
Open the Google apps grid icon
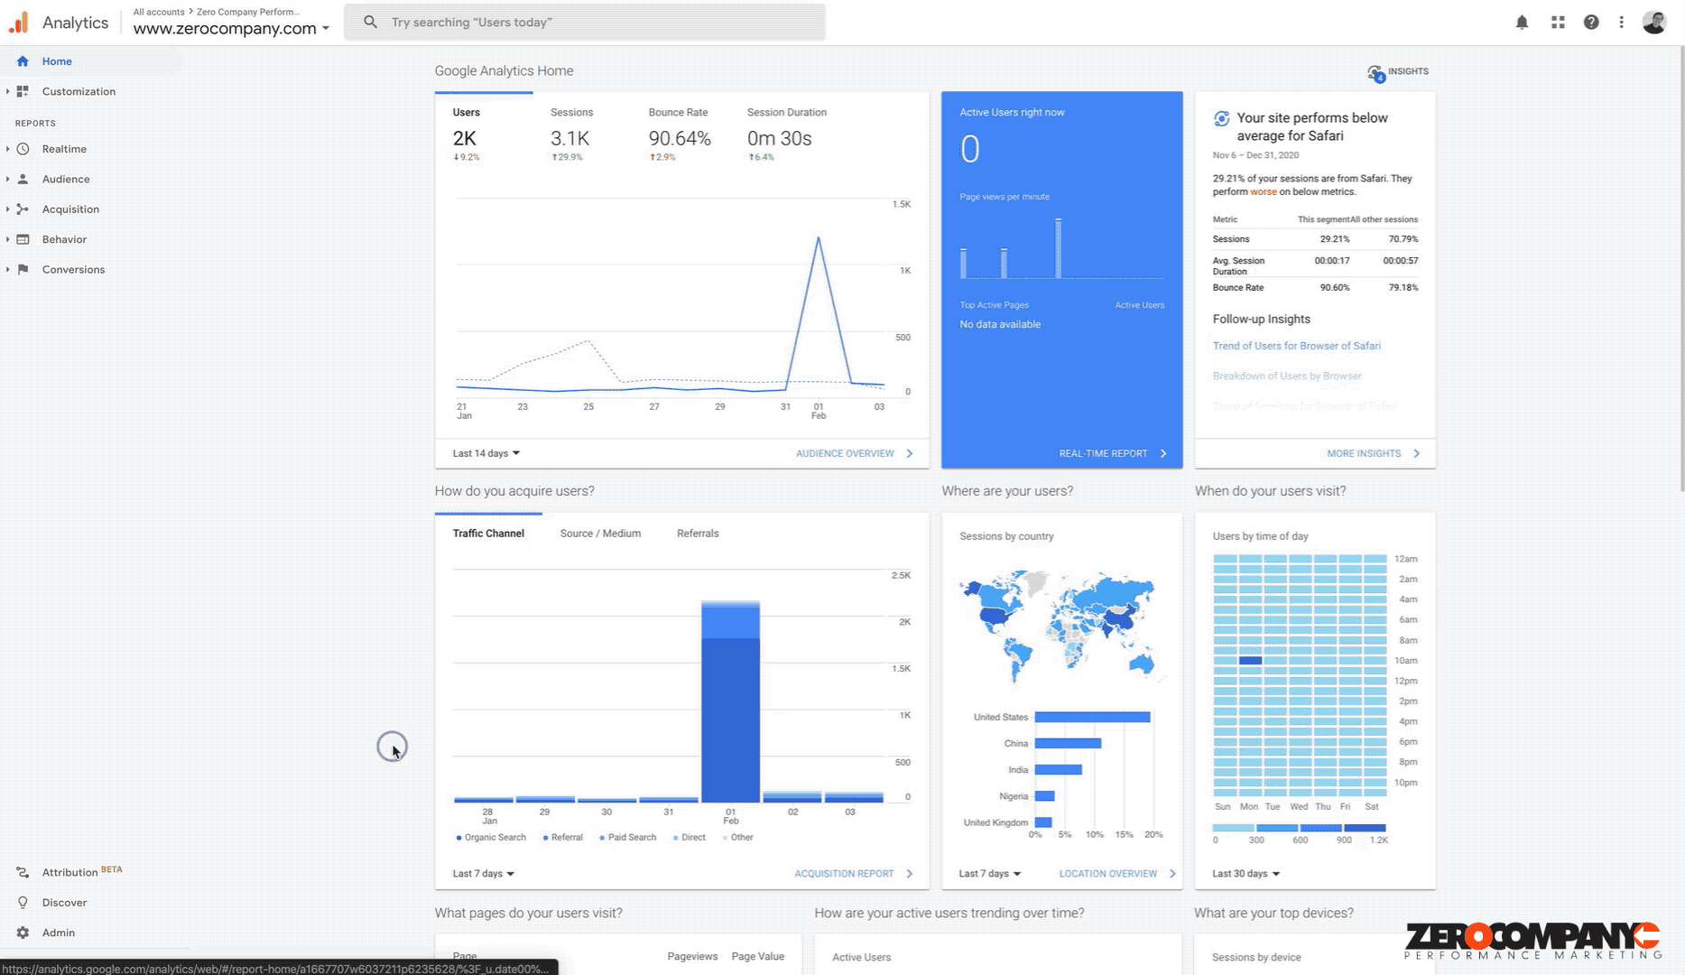click(x=1558, y=23)
